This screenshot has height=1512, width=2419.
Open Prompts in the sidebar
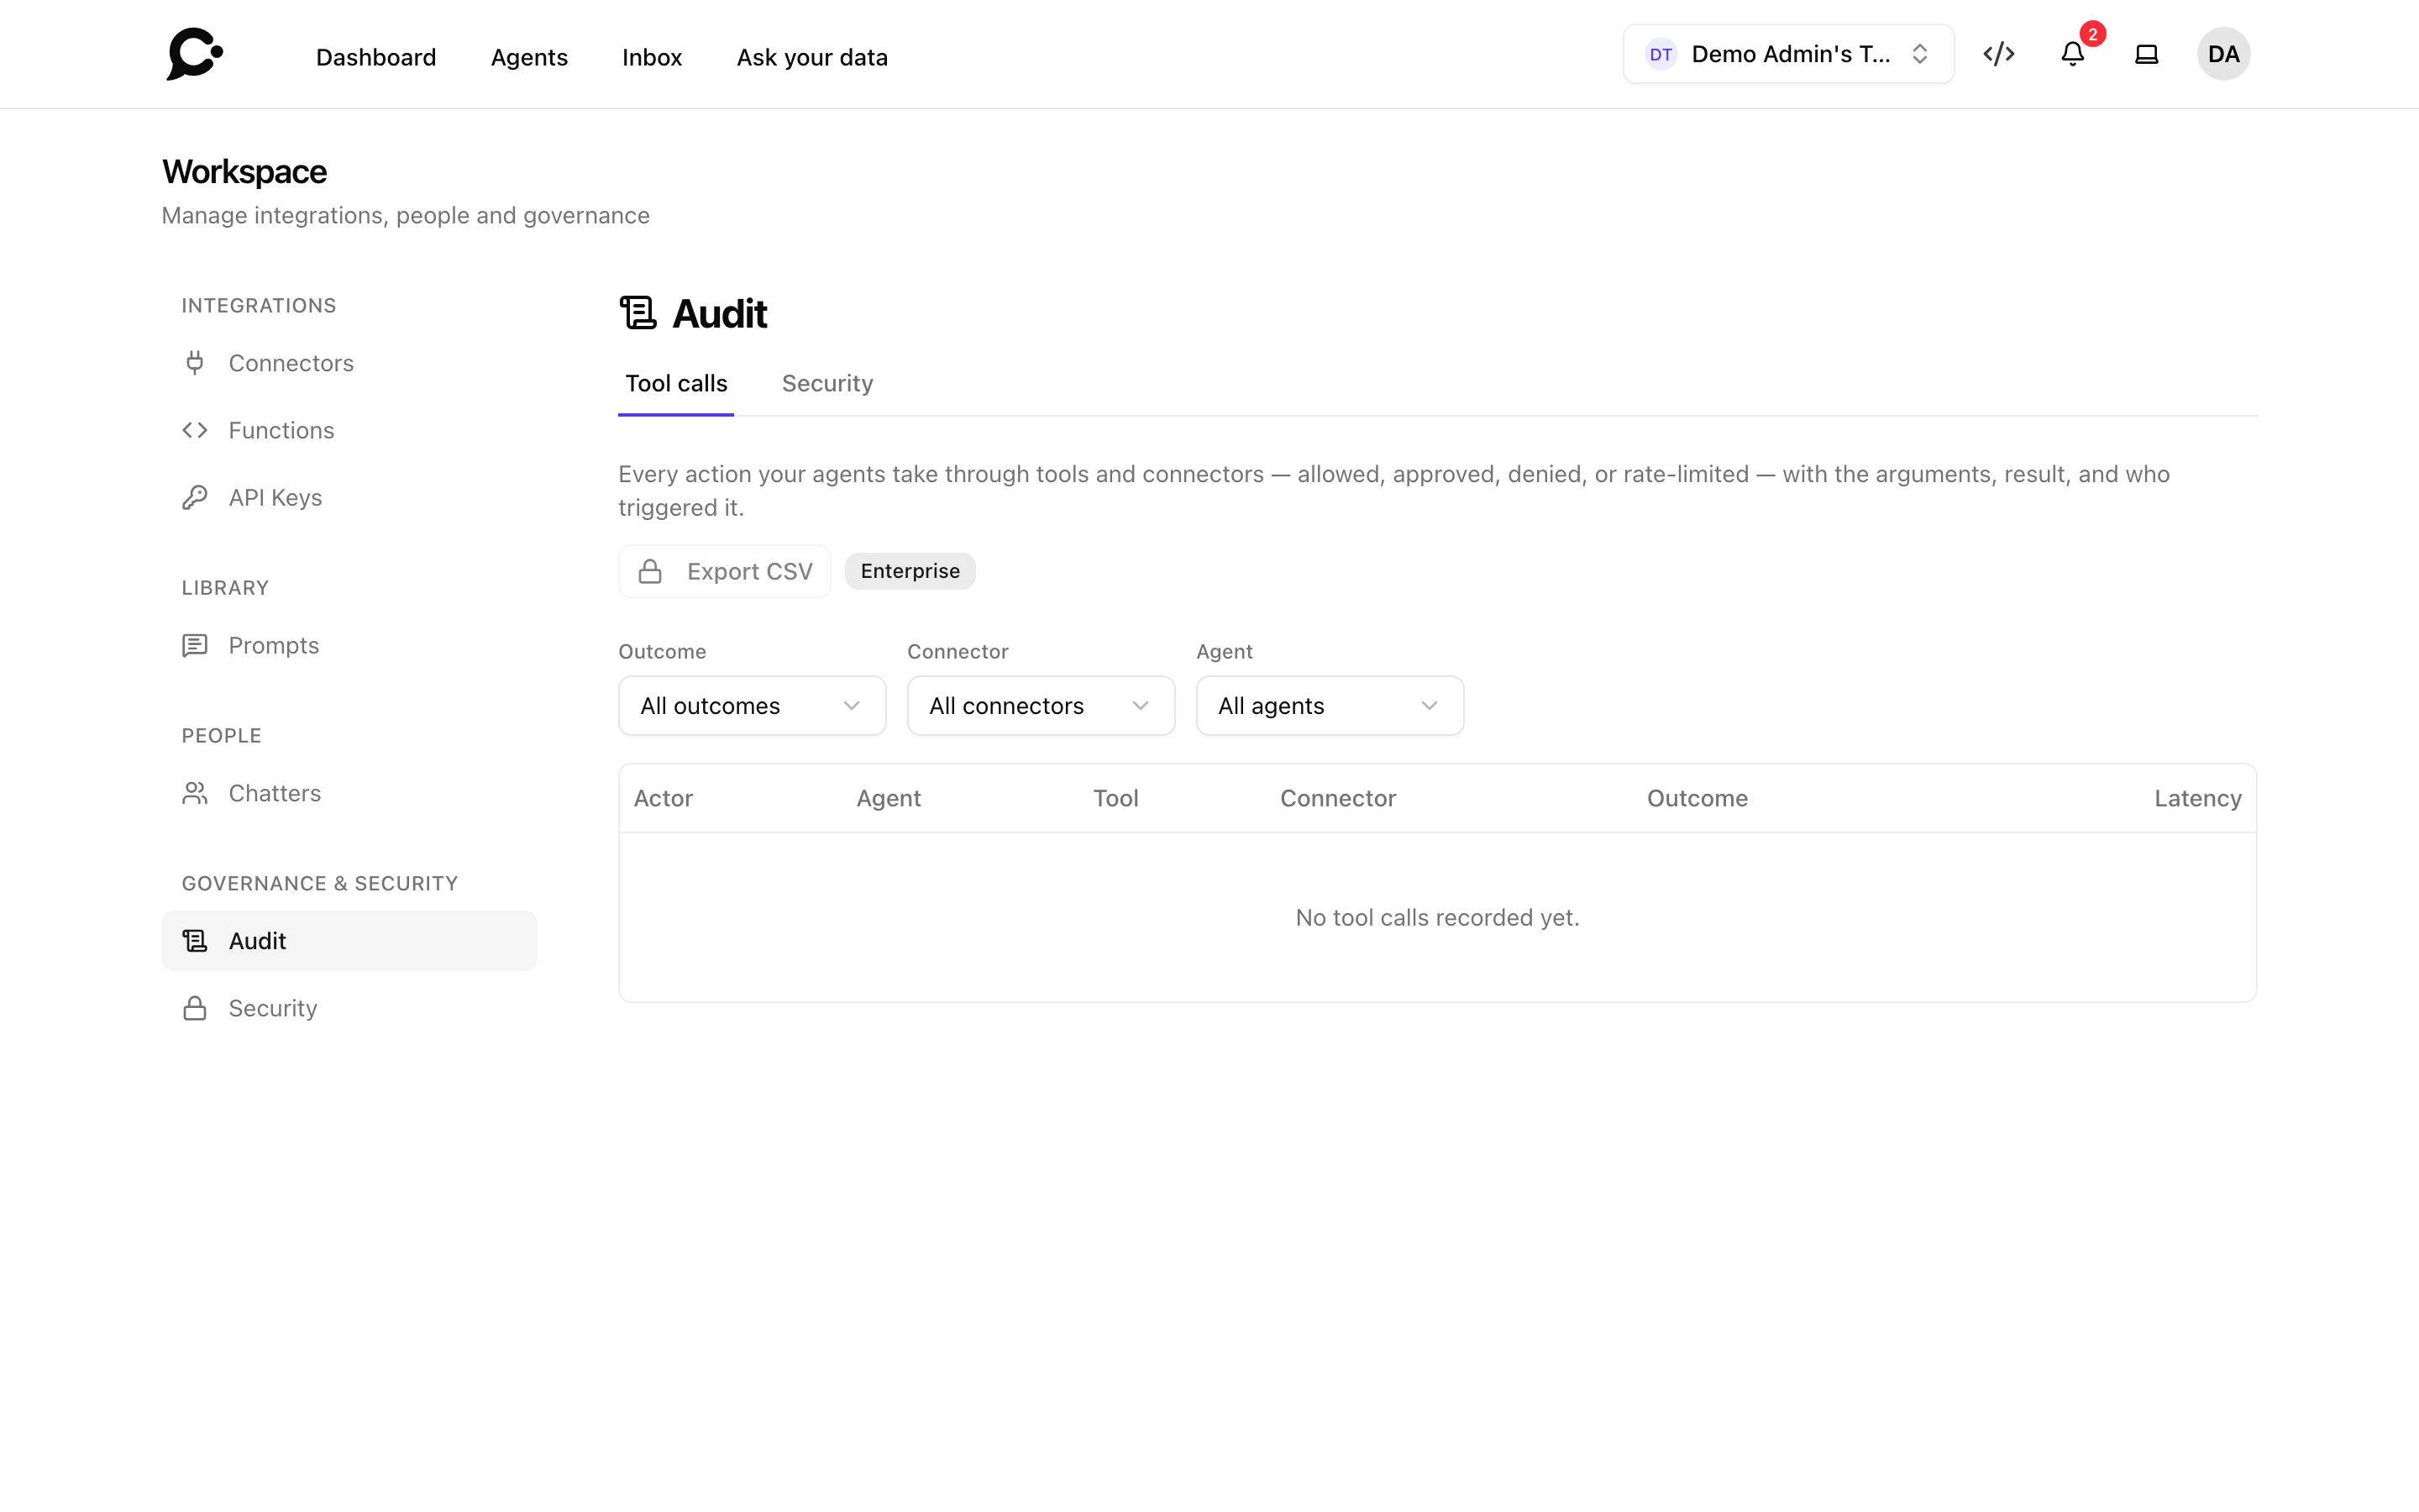[349, 645]
